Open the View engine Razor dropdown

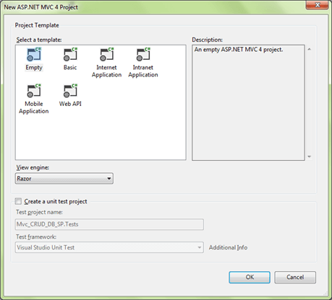64,178
